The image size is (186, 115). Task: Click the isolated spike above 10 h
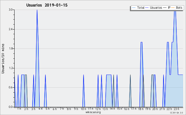83,91
